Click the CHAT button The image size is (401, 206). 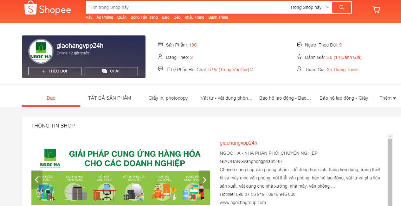pos(111,71)
